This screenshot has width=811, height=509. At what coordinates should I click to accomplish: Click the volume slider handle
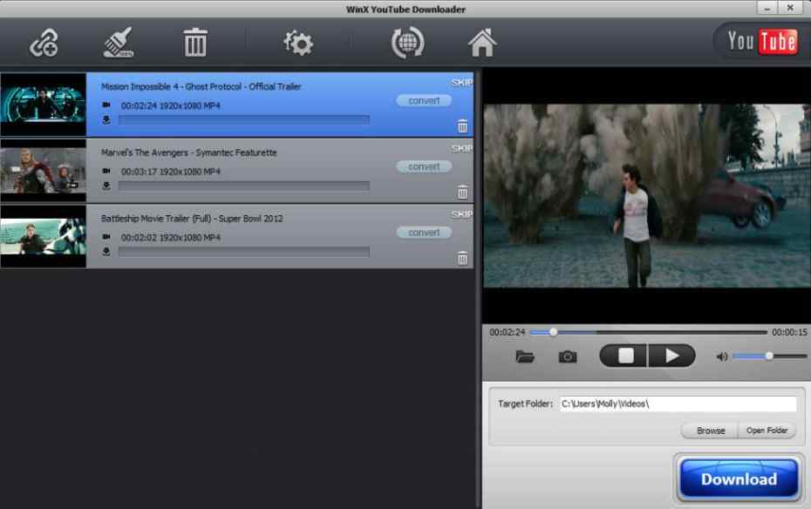769,356
